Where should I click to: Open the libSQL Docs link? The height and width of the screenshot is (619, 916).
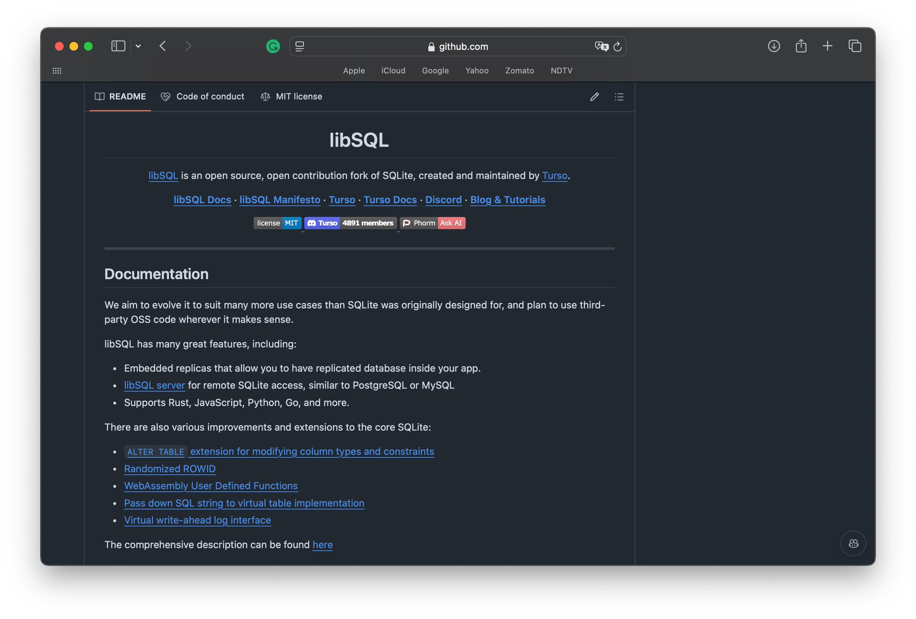pyautogui.click(x=202, y=200)
